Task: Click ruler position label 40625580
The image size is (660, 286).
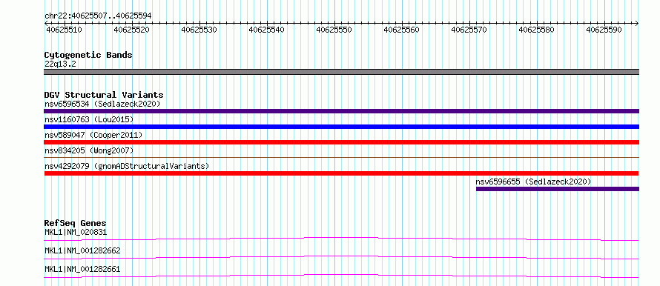Action: [x=537, y=30]
